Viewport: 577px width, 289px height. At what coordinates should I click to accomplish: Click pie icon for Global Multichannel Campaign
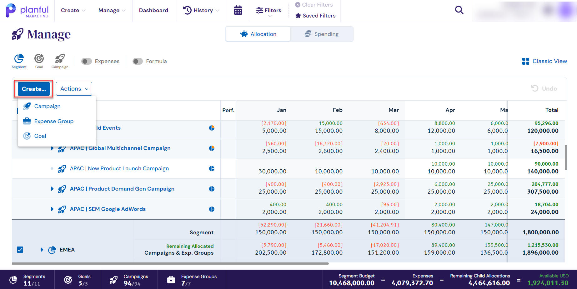pos(212,148)
